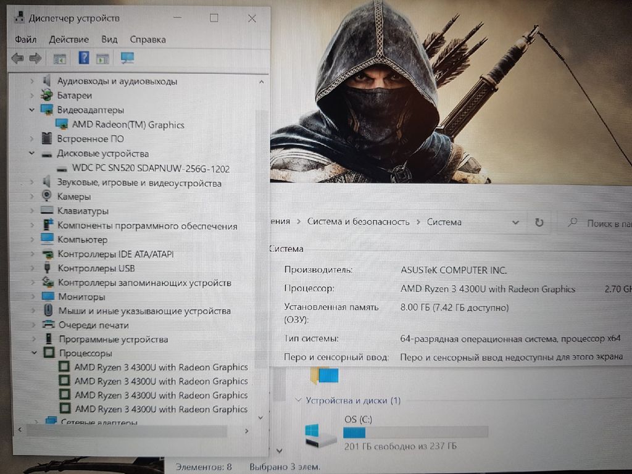Click the Back arrow in Device Manager toolbar

[x=17, y=59]
